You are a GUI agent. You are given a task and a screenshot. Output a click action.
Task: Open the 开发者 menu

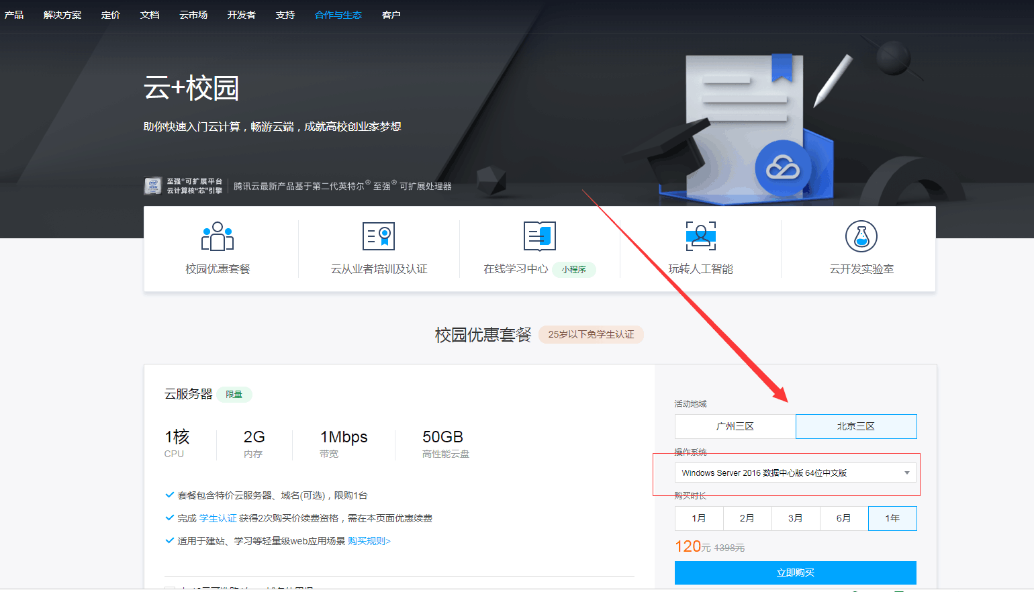point(242,15)
